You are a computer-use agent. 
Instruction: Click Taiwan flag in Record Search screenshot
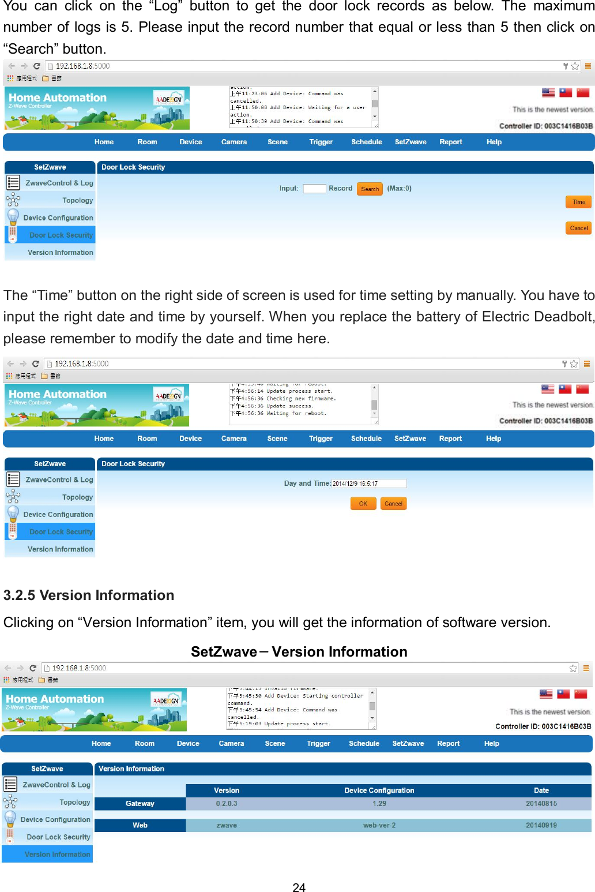[x=566, y=92]
